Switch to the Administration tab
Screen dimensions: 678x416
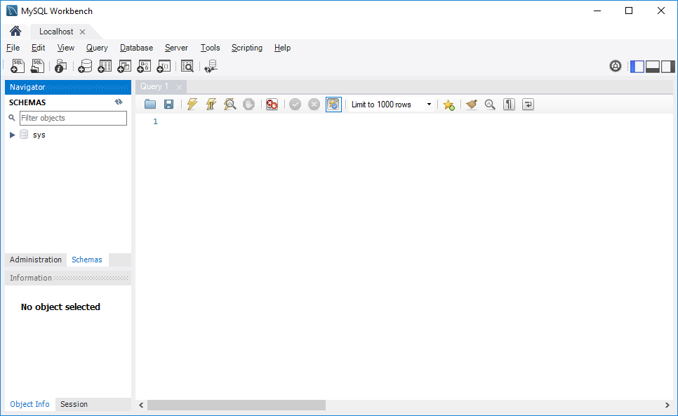tap(36, 260)
